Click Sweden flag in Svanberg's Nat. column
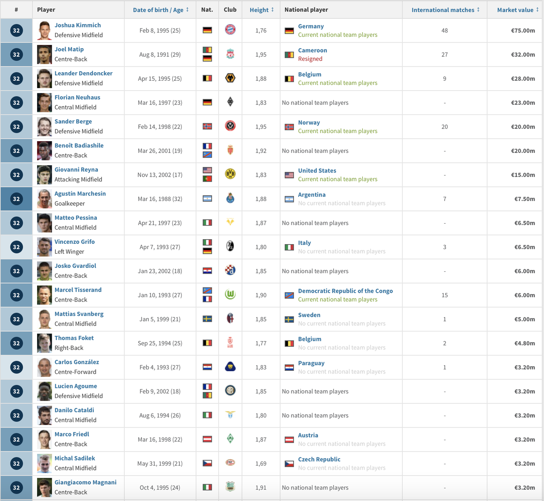The image size is (544, 501). (x=207, y=319)
